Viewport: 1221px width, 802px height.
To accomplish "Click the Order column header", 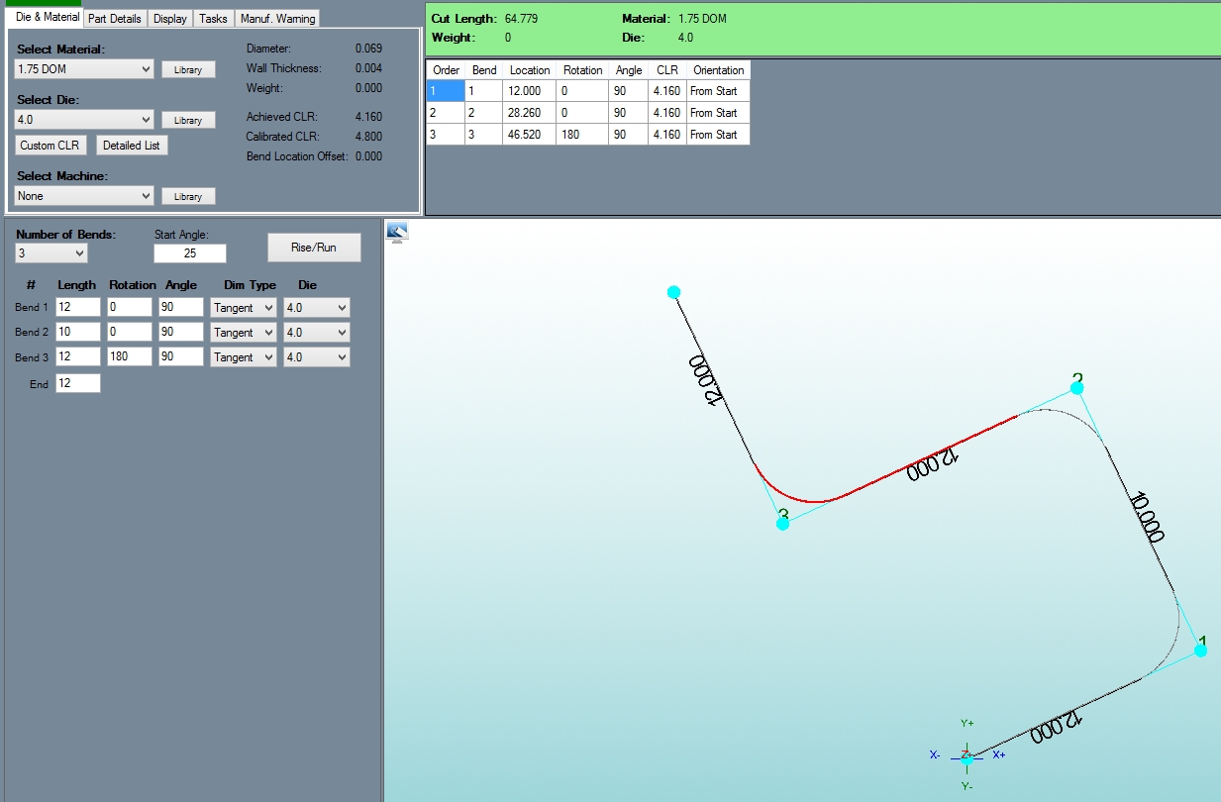I will point(446,70).
